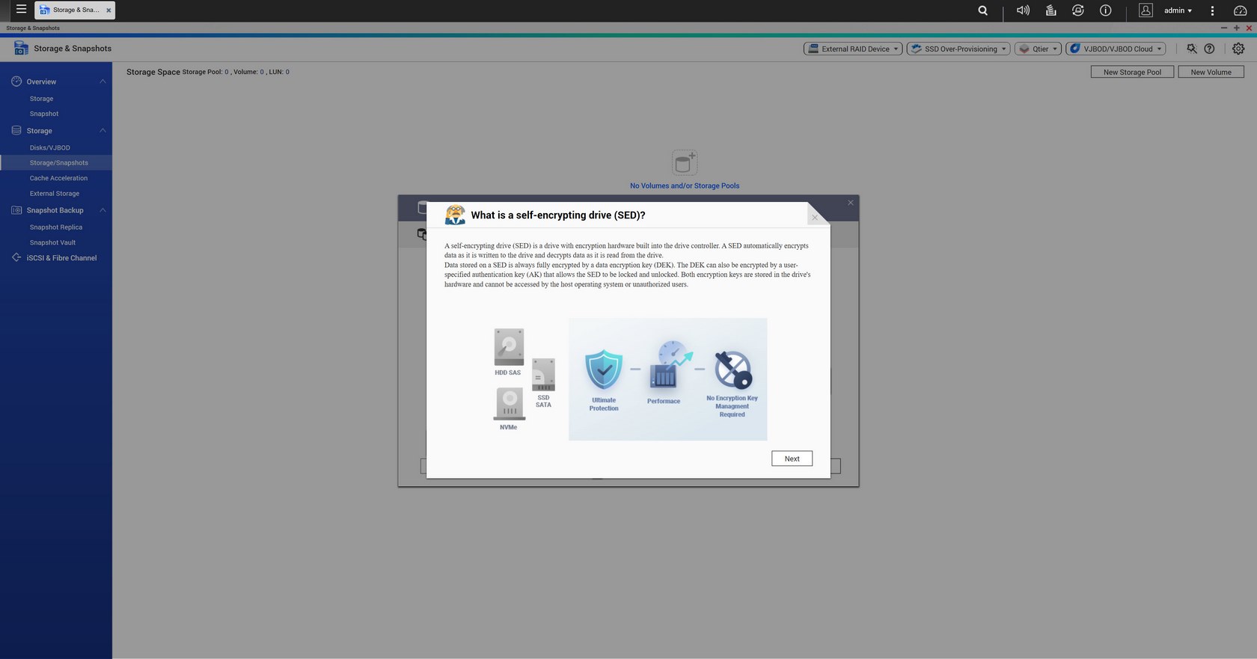Open the main hamburger menu

tap(21, 10)
